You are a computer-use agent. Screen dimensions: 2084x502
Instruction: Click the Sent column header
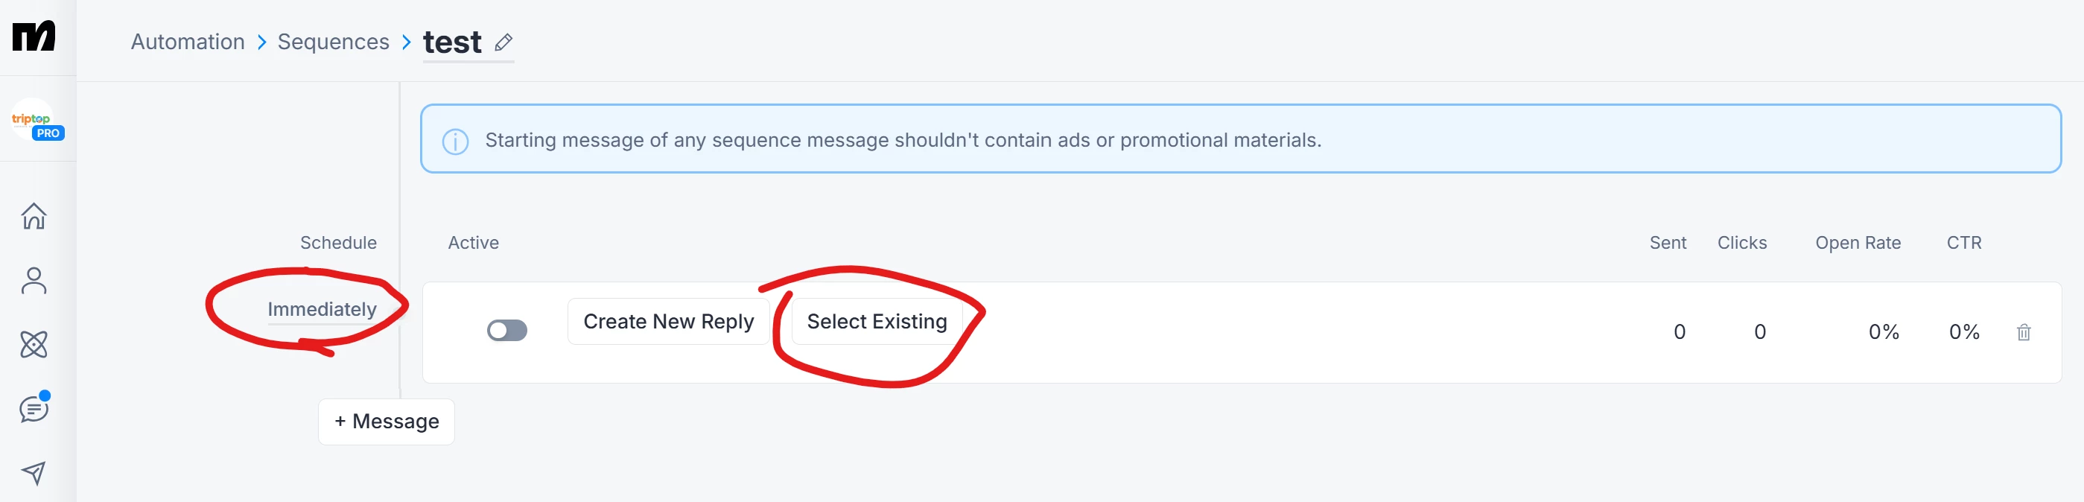[x=1668, y=244]
